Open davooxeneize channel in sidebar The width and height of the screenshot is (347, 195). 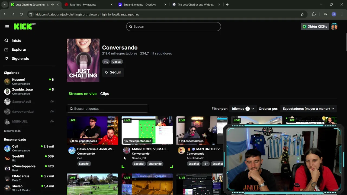coord(29,111)
